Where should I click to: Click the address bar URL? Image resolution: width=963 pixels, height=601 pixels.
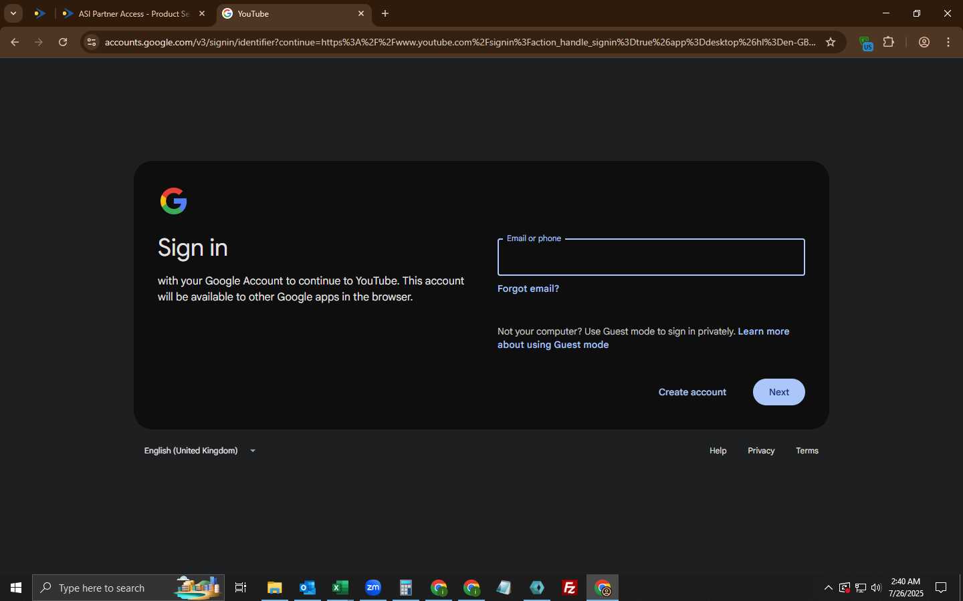pyautogui.click(x=460, y=42)
